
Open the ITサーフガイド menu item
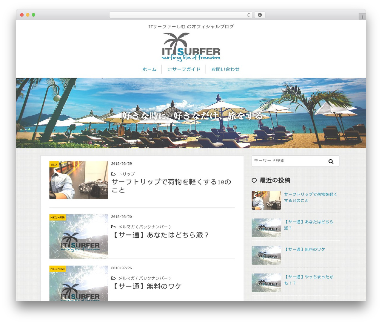click(184, 69)
